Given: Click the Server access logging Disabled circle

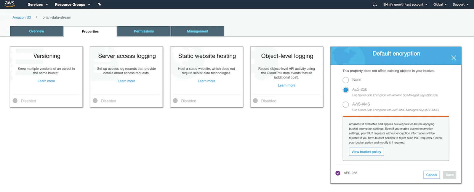Looking at the screenshot, I should click(x=95, y=101).
